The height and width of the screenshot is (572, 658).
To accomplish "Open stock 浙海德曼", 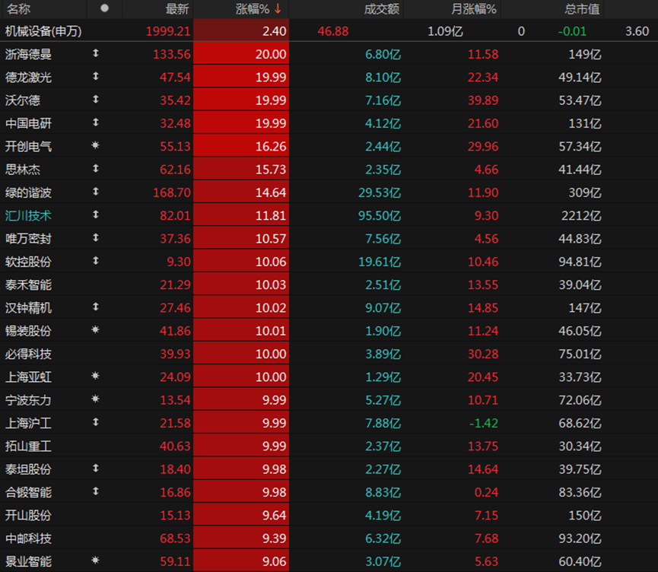I will pyautogui.click(x=28, y=54).
